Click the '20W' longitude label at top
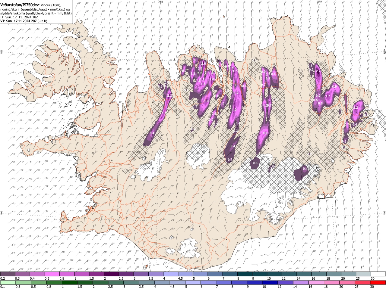 pos(160,2)
